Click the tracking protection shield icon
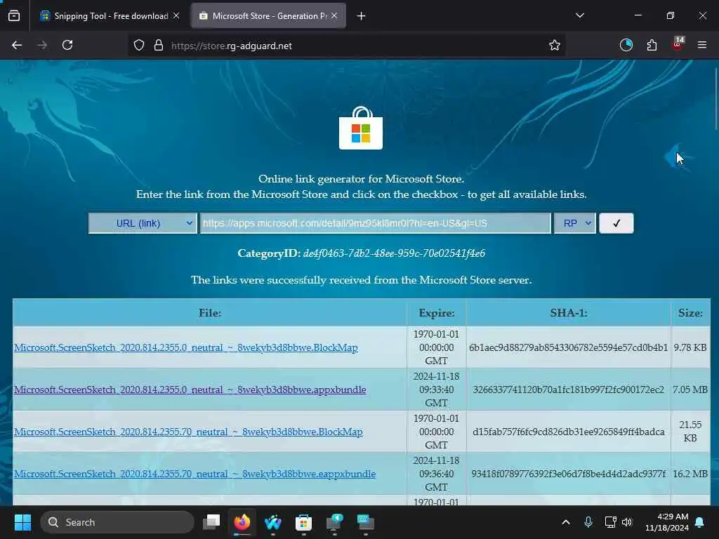 [139, 46]
